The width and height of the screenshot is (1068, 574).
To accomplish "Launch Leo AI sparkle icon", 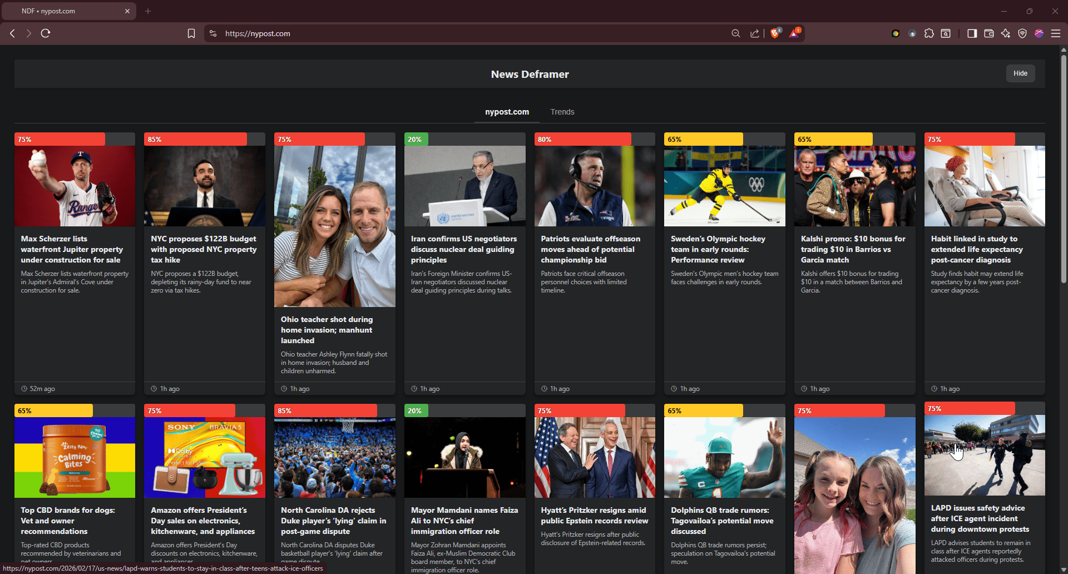I will coord(1005,33).
